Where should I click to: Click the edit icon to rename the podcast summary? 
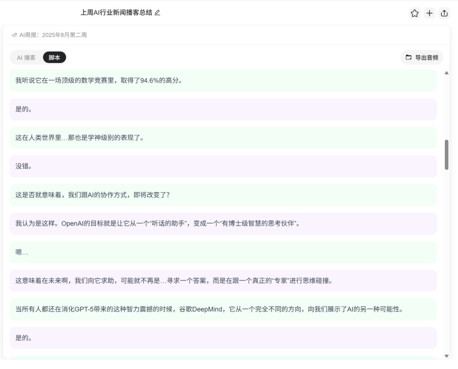158,13
